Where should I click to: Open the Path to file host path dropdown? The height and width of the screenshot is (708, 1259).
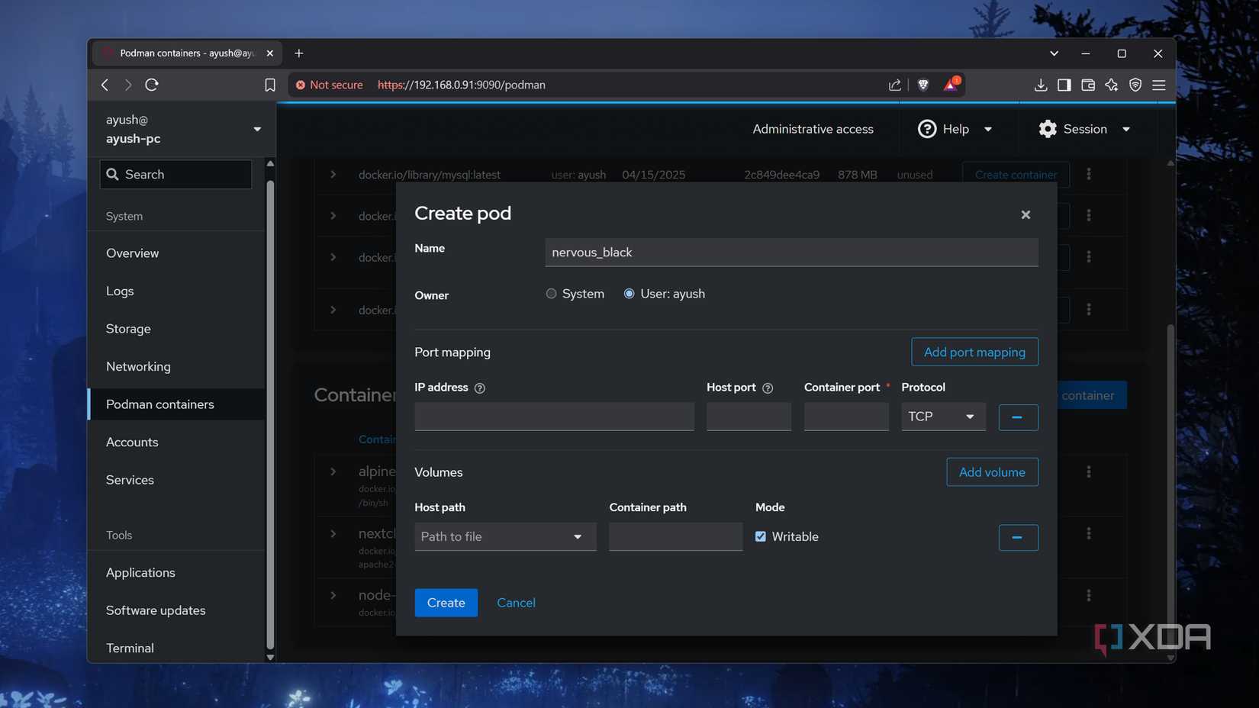pos(504,536)
